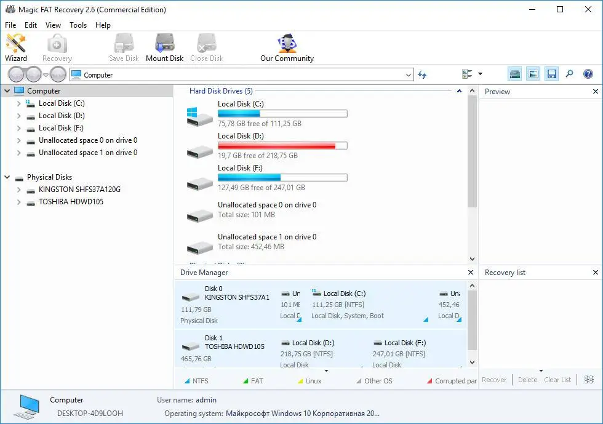
Task: Click Local Disk (C:) usage bar
Action: tap(282, 113)
